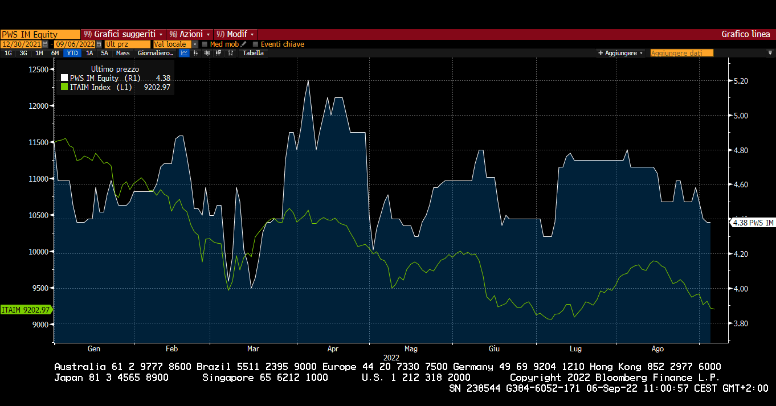Select the dual-bar chart type icon

tap(219, 53)
